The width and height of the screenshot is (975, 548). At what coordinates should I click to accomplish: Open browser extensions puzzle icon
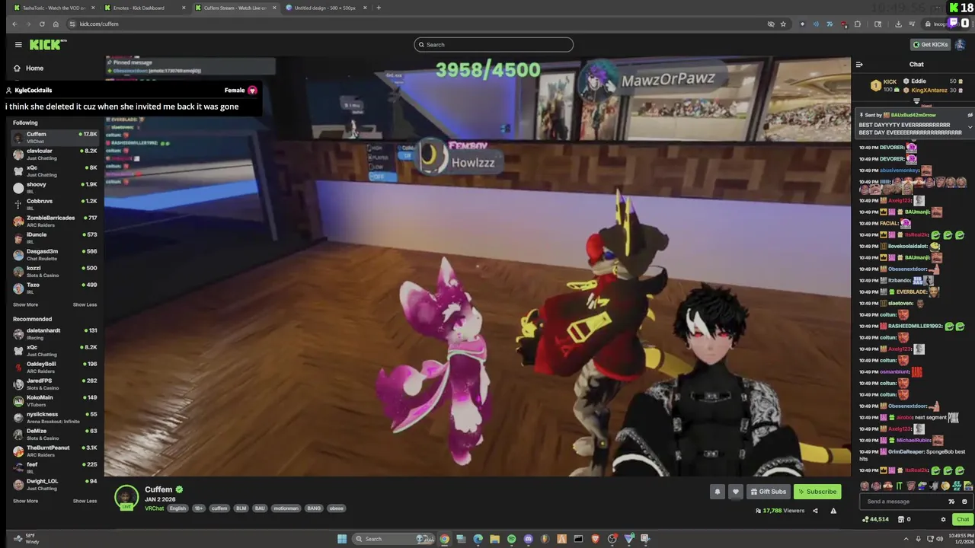click(x=858, y=24)
